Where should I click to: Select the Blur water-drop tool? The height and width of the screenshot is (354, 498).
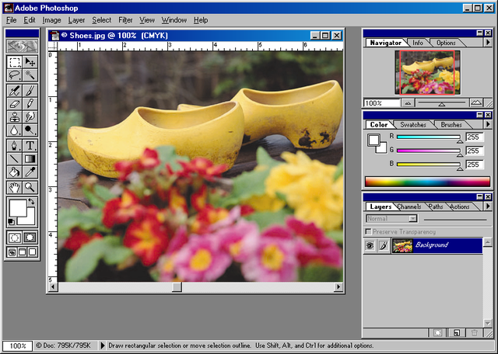(14, 130)
